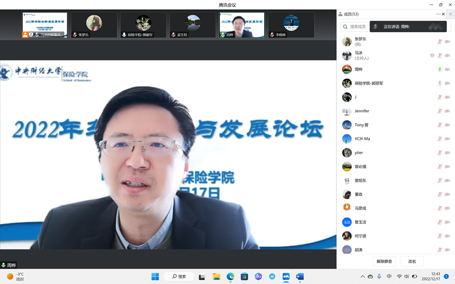
Task: Open Tencent Meeting from the taskbar
Action: pos(286,276)
